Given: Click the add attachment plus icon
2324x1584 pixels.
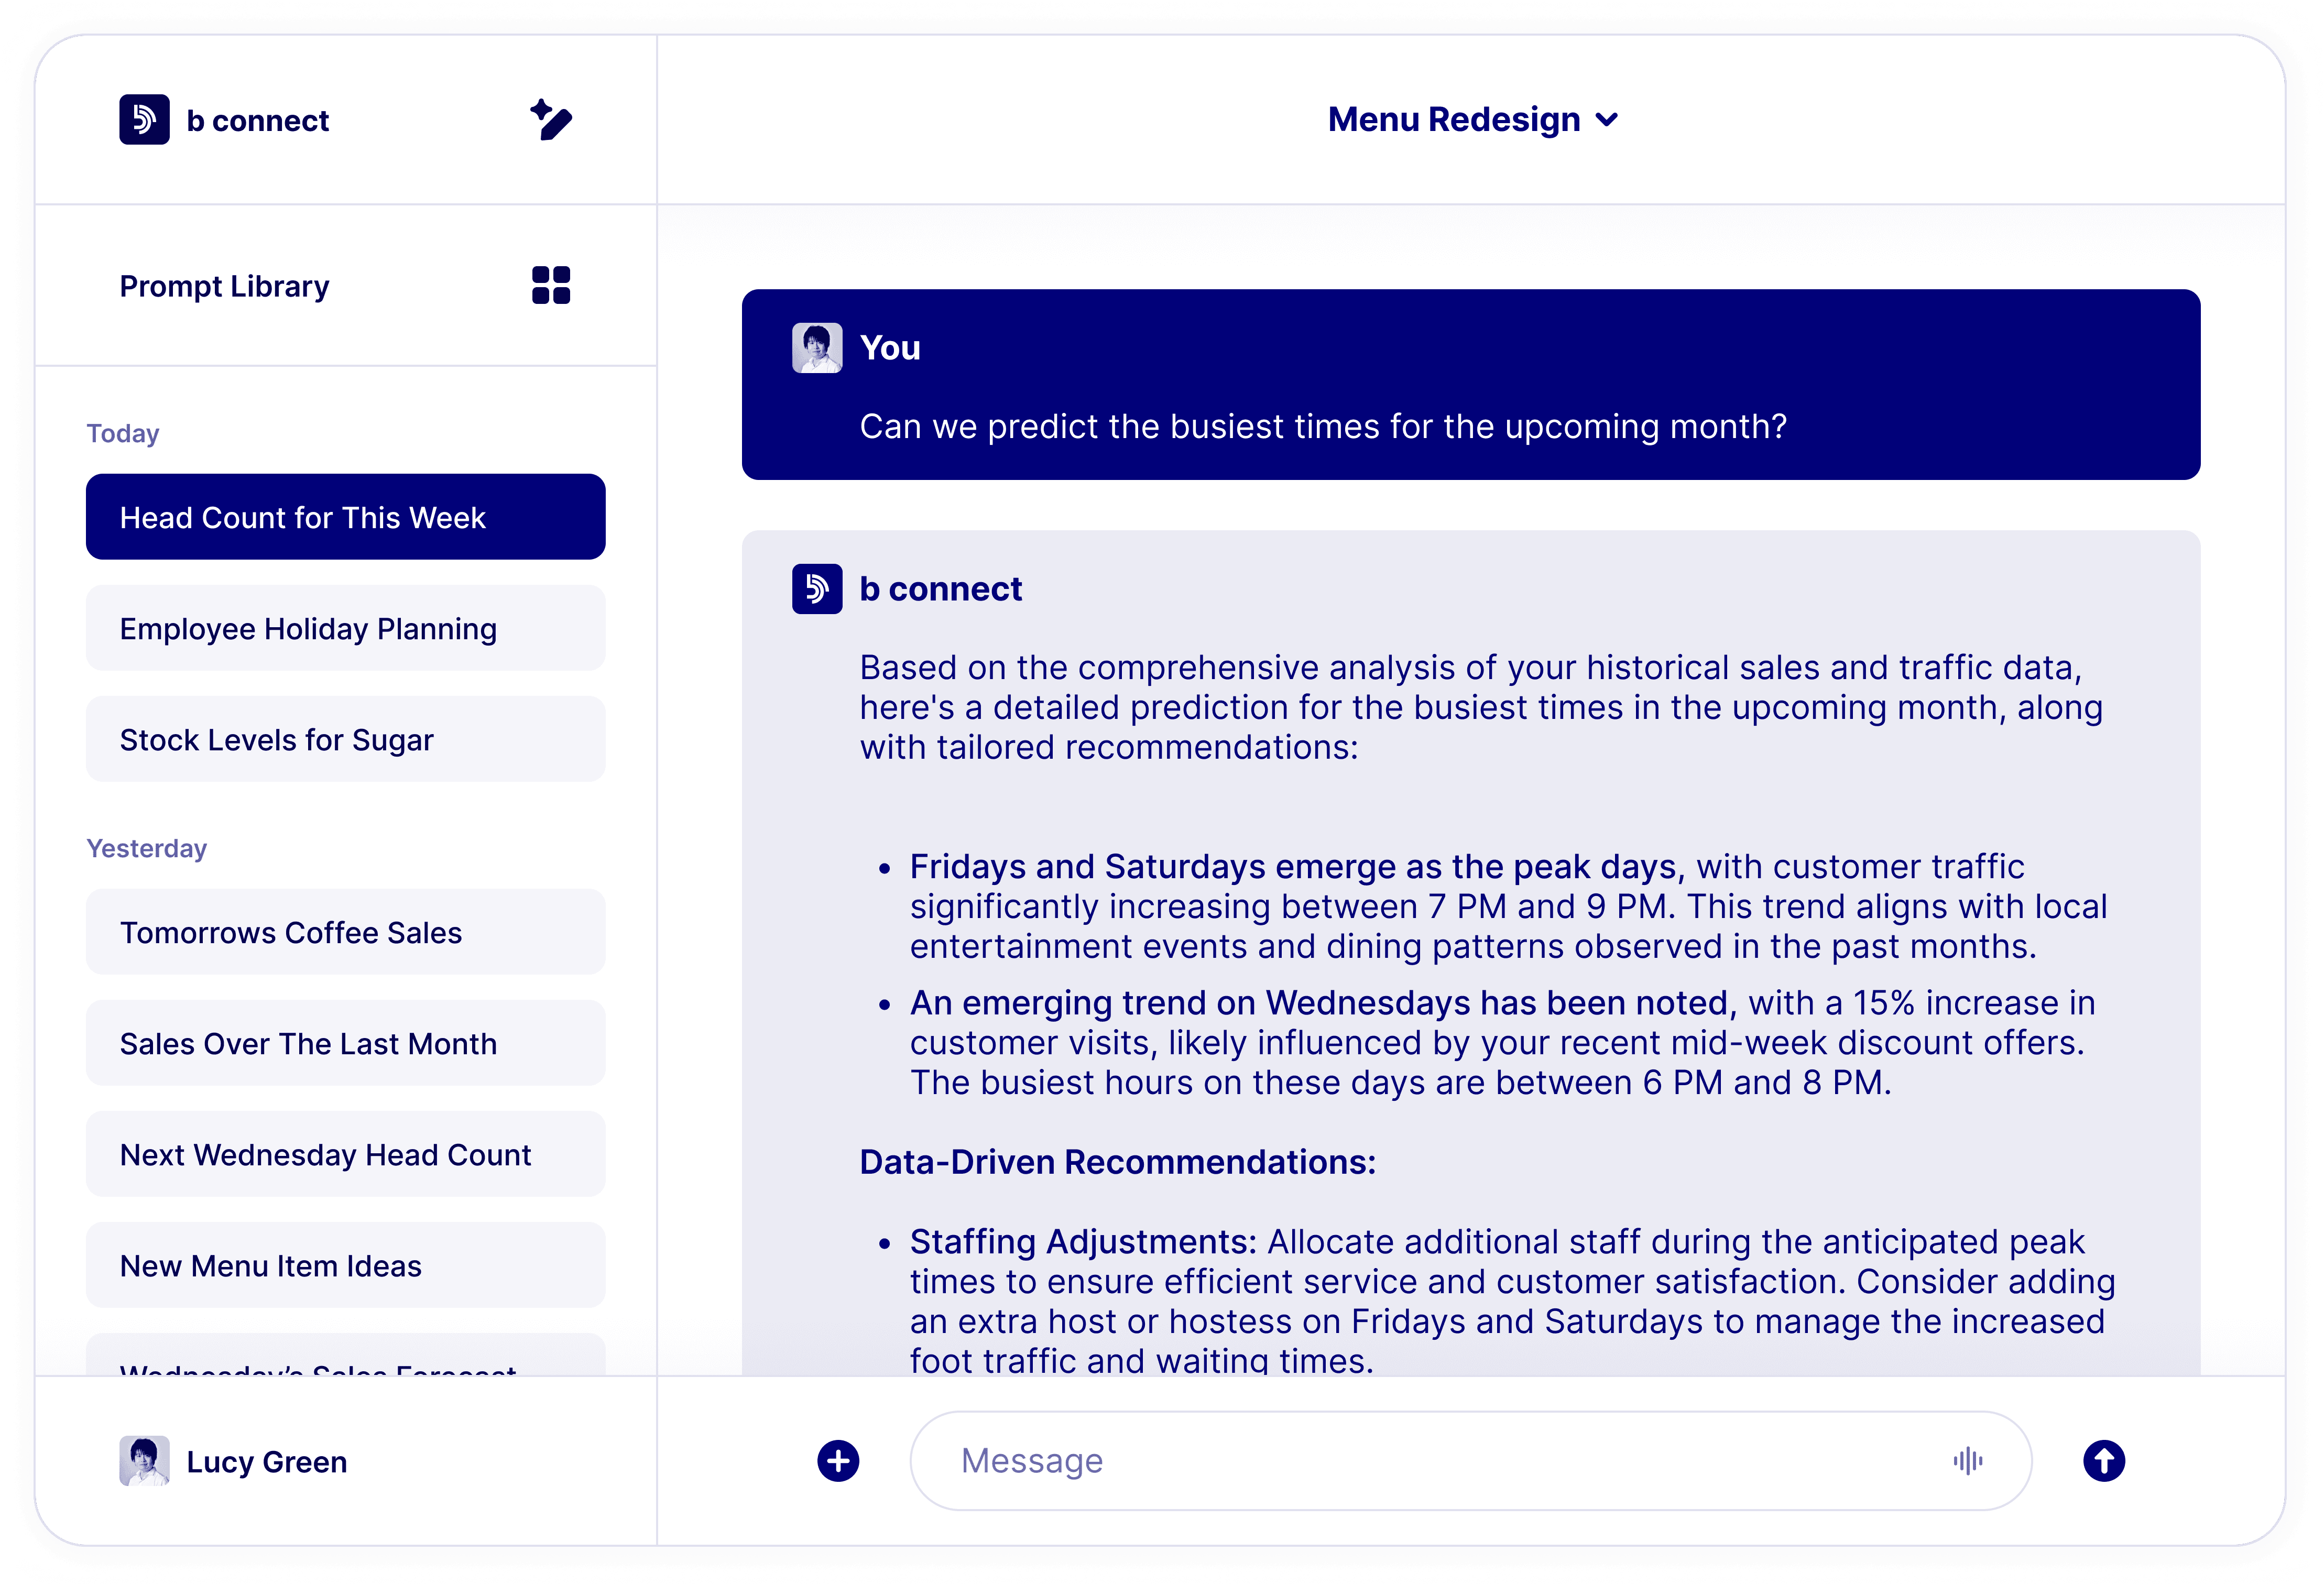Looking at the screenshot, I should 838,1461.
